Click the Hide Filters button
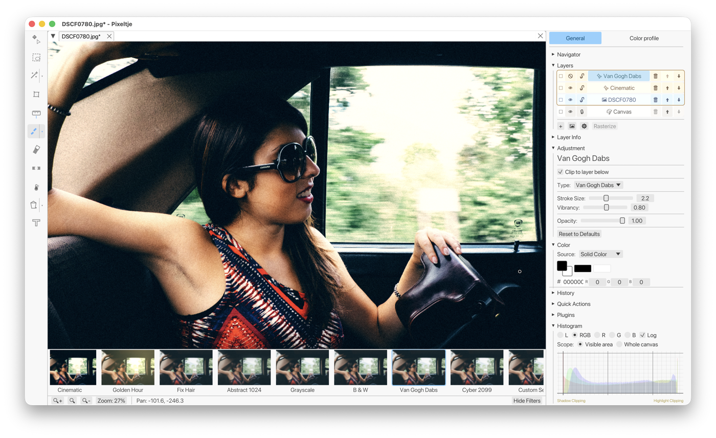The image size is (716, 438). (x=527, y=401)
